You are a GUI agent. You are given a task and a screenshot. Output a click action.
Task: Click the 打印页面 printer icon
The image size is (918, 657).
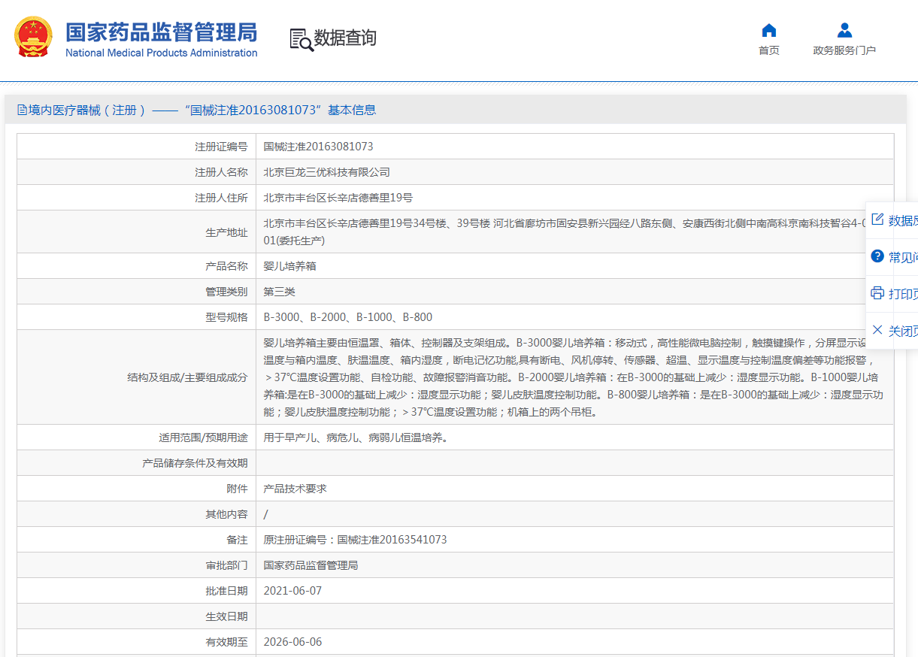(877, 293)
